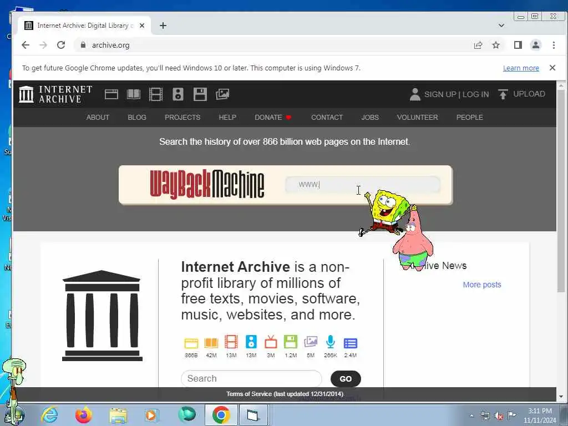The width and height of the screenshot is (568, 426).
Task: Go back to previous page
Action: tap(26, 45)
